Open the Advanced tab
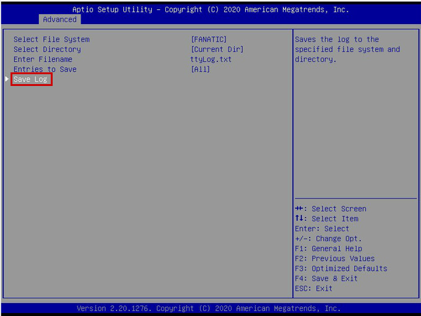421x316 pixels. point(60,19)
